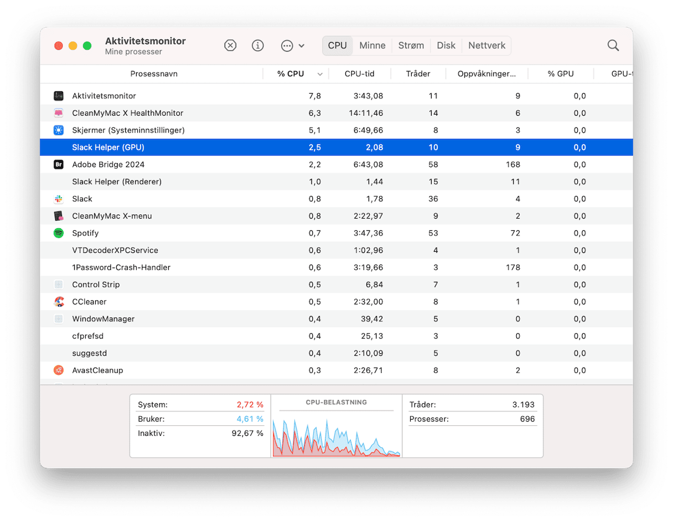The image size is (673, 521).
Task: Click the Mine prosesser subtitle
Action: click(x=133, y=51)
